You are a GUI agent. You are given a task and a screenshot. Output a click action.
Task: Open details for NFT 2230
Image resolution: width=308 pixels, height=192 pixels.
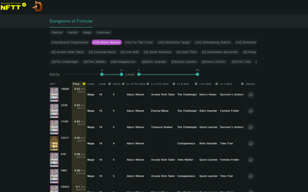[x=251, y=111]
